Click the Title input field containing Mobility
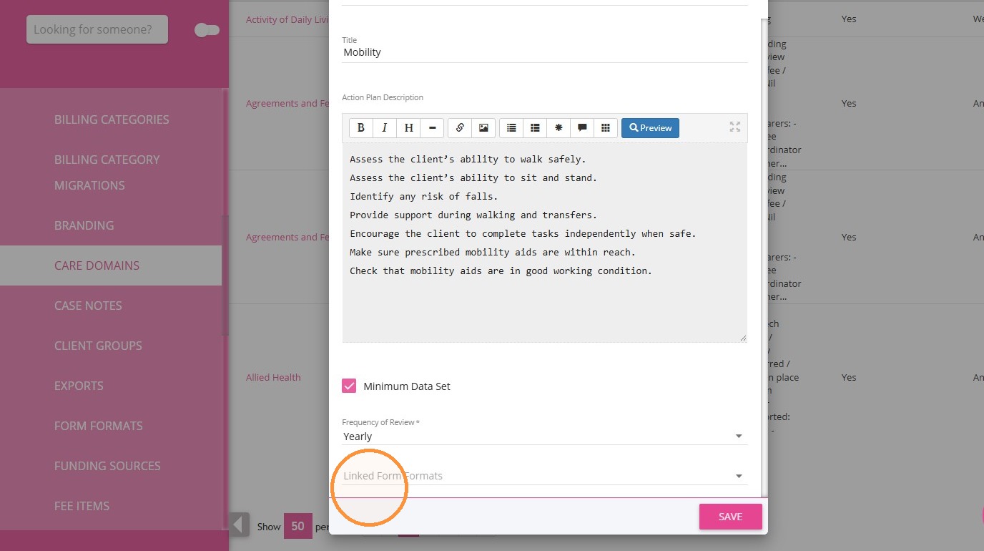 point(544,52)
